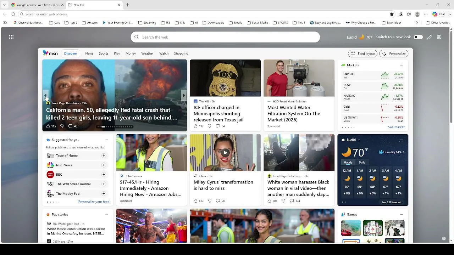Follow NBC News publisher

pyautogui.click(x=104, y=165)
